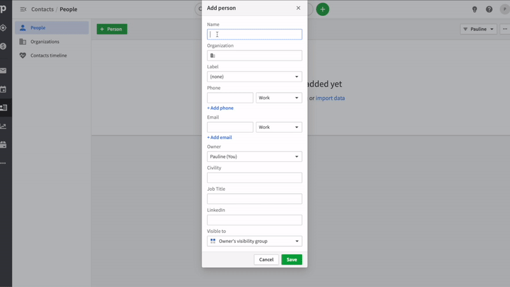Open the phone type Work dropdown
Screen dimensions: 510x287
pyautogui.click(x=279, y=98)
